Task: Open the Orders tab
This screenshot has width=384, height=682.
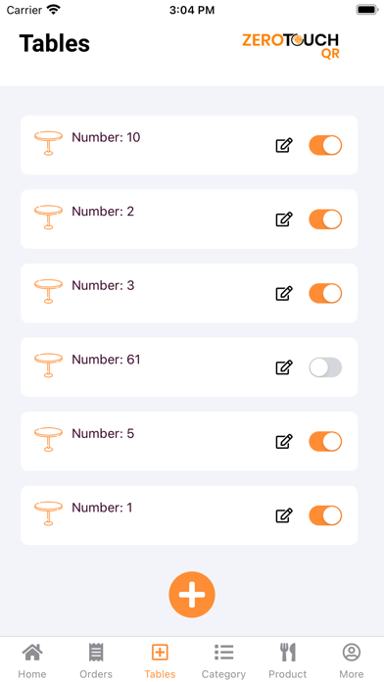Action: pos(96,660)
